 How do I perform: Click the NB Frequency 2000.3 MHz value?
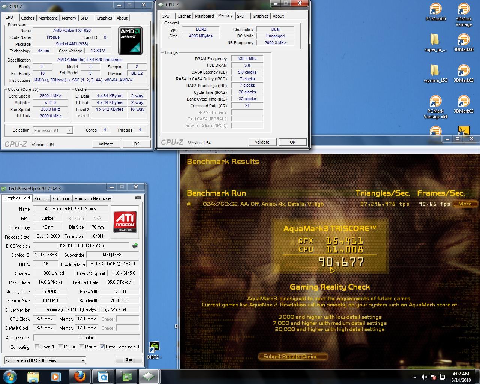pos(275,43)
